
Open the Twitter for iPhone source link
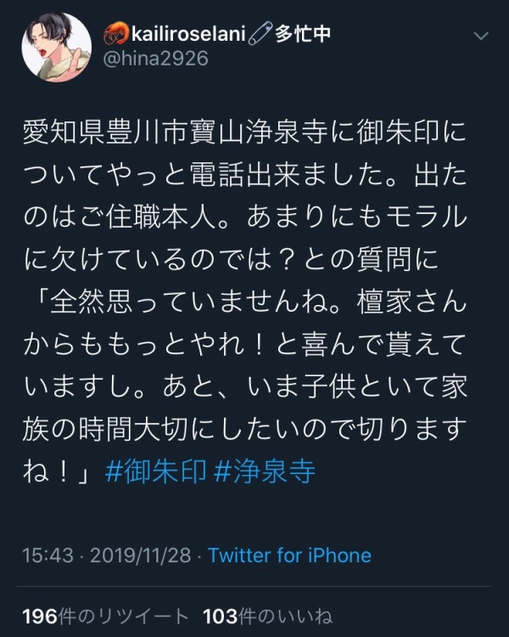pyautogui.click(x=289, y=555)
